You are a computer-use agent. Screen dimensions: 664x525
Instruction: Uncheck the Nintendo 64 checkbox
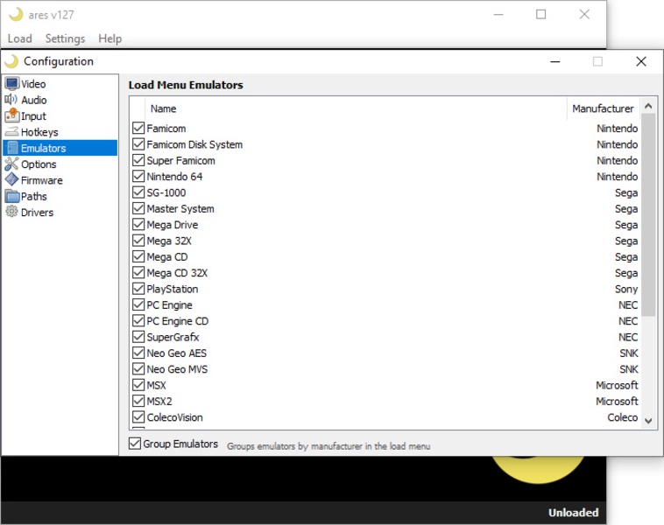point(138,177)
